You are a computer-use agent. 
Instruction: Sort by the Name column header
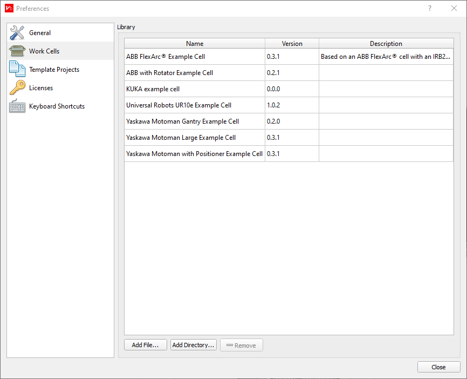[195, 44]
